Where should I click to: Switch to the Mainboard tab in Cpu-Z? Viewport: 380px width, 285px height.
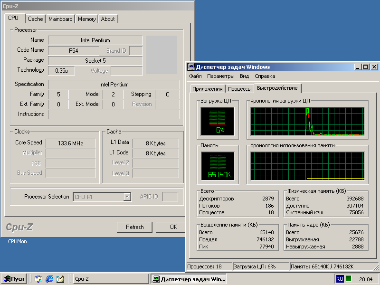pos(60,19)
